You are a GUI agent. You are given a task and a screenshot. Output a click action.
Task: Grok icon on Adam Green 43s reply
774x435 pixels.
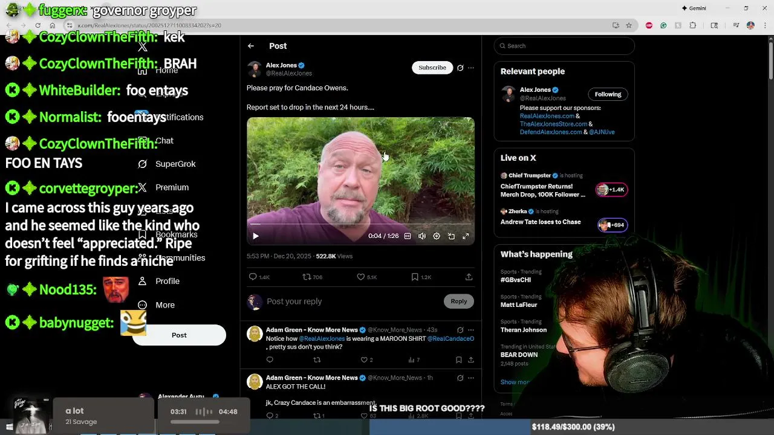coord(460,330)
